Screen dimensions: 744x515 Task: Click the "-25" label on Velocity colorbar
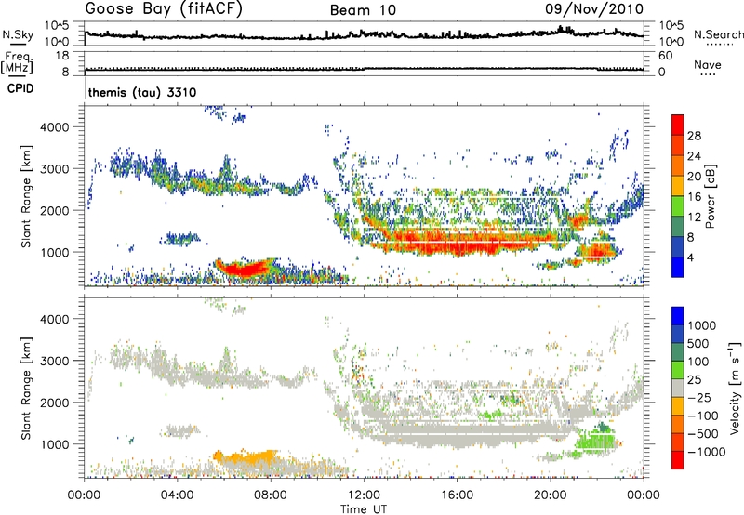(x=697, y=397)
